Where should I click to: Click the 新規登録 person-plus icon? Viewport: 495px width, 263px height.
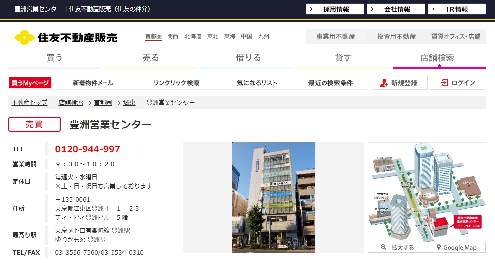click(x=384, y=83)
